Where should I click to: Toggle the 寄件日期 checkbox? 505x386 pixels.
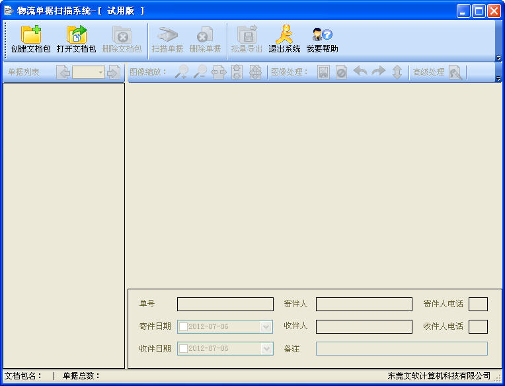point(183,326)
